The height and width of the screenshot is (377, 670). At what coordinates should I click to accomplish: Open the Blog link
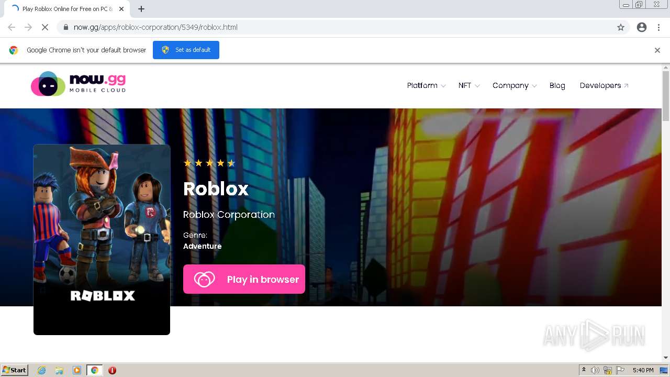557,85
